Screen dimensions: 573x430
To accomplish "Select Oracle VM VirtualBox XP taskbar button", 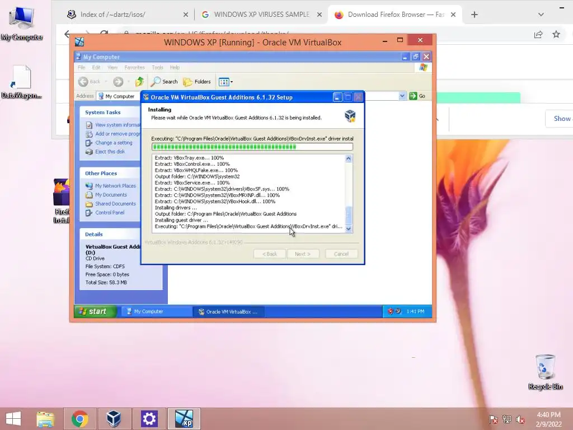I will 228,311.
